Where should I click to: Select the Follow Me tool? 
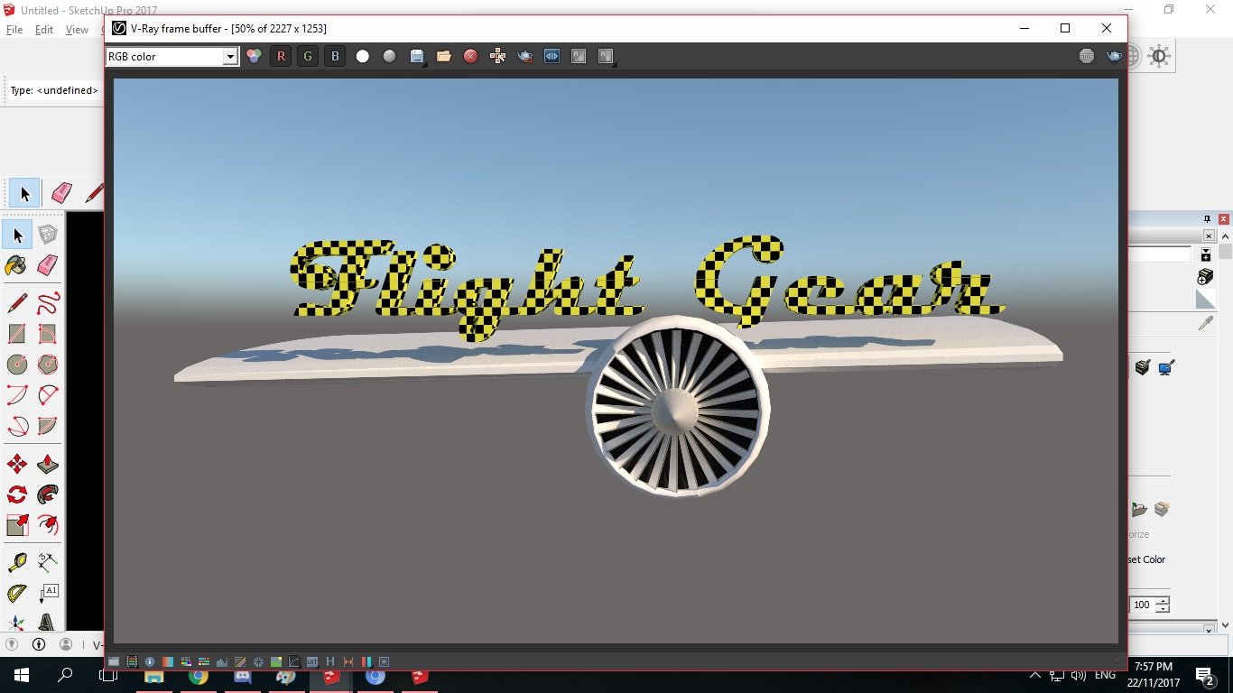tap(48, 494)
